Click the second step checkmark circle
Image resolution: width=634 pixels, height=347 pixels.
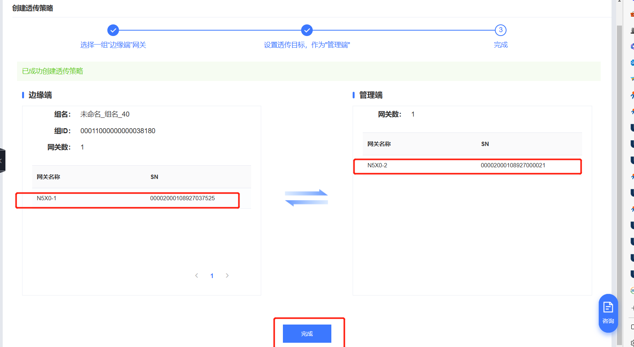307,30
